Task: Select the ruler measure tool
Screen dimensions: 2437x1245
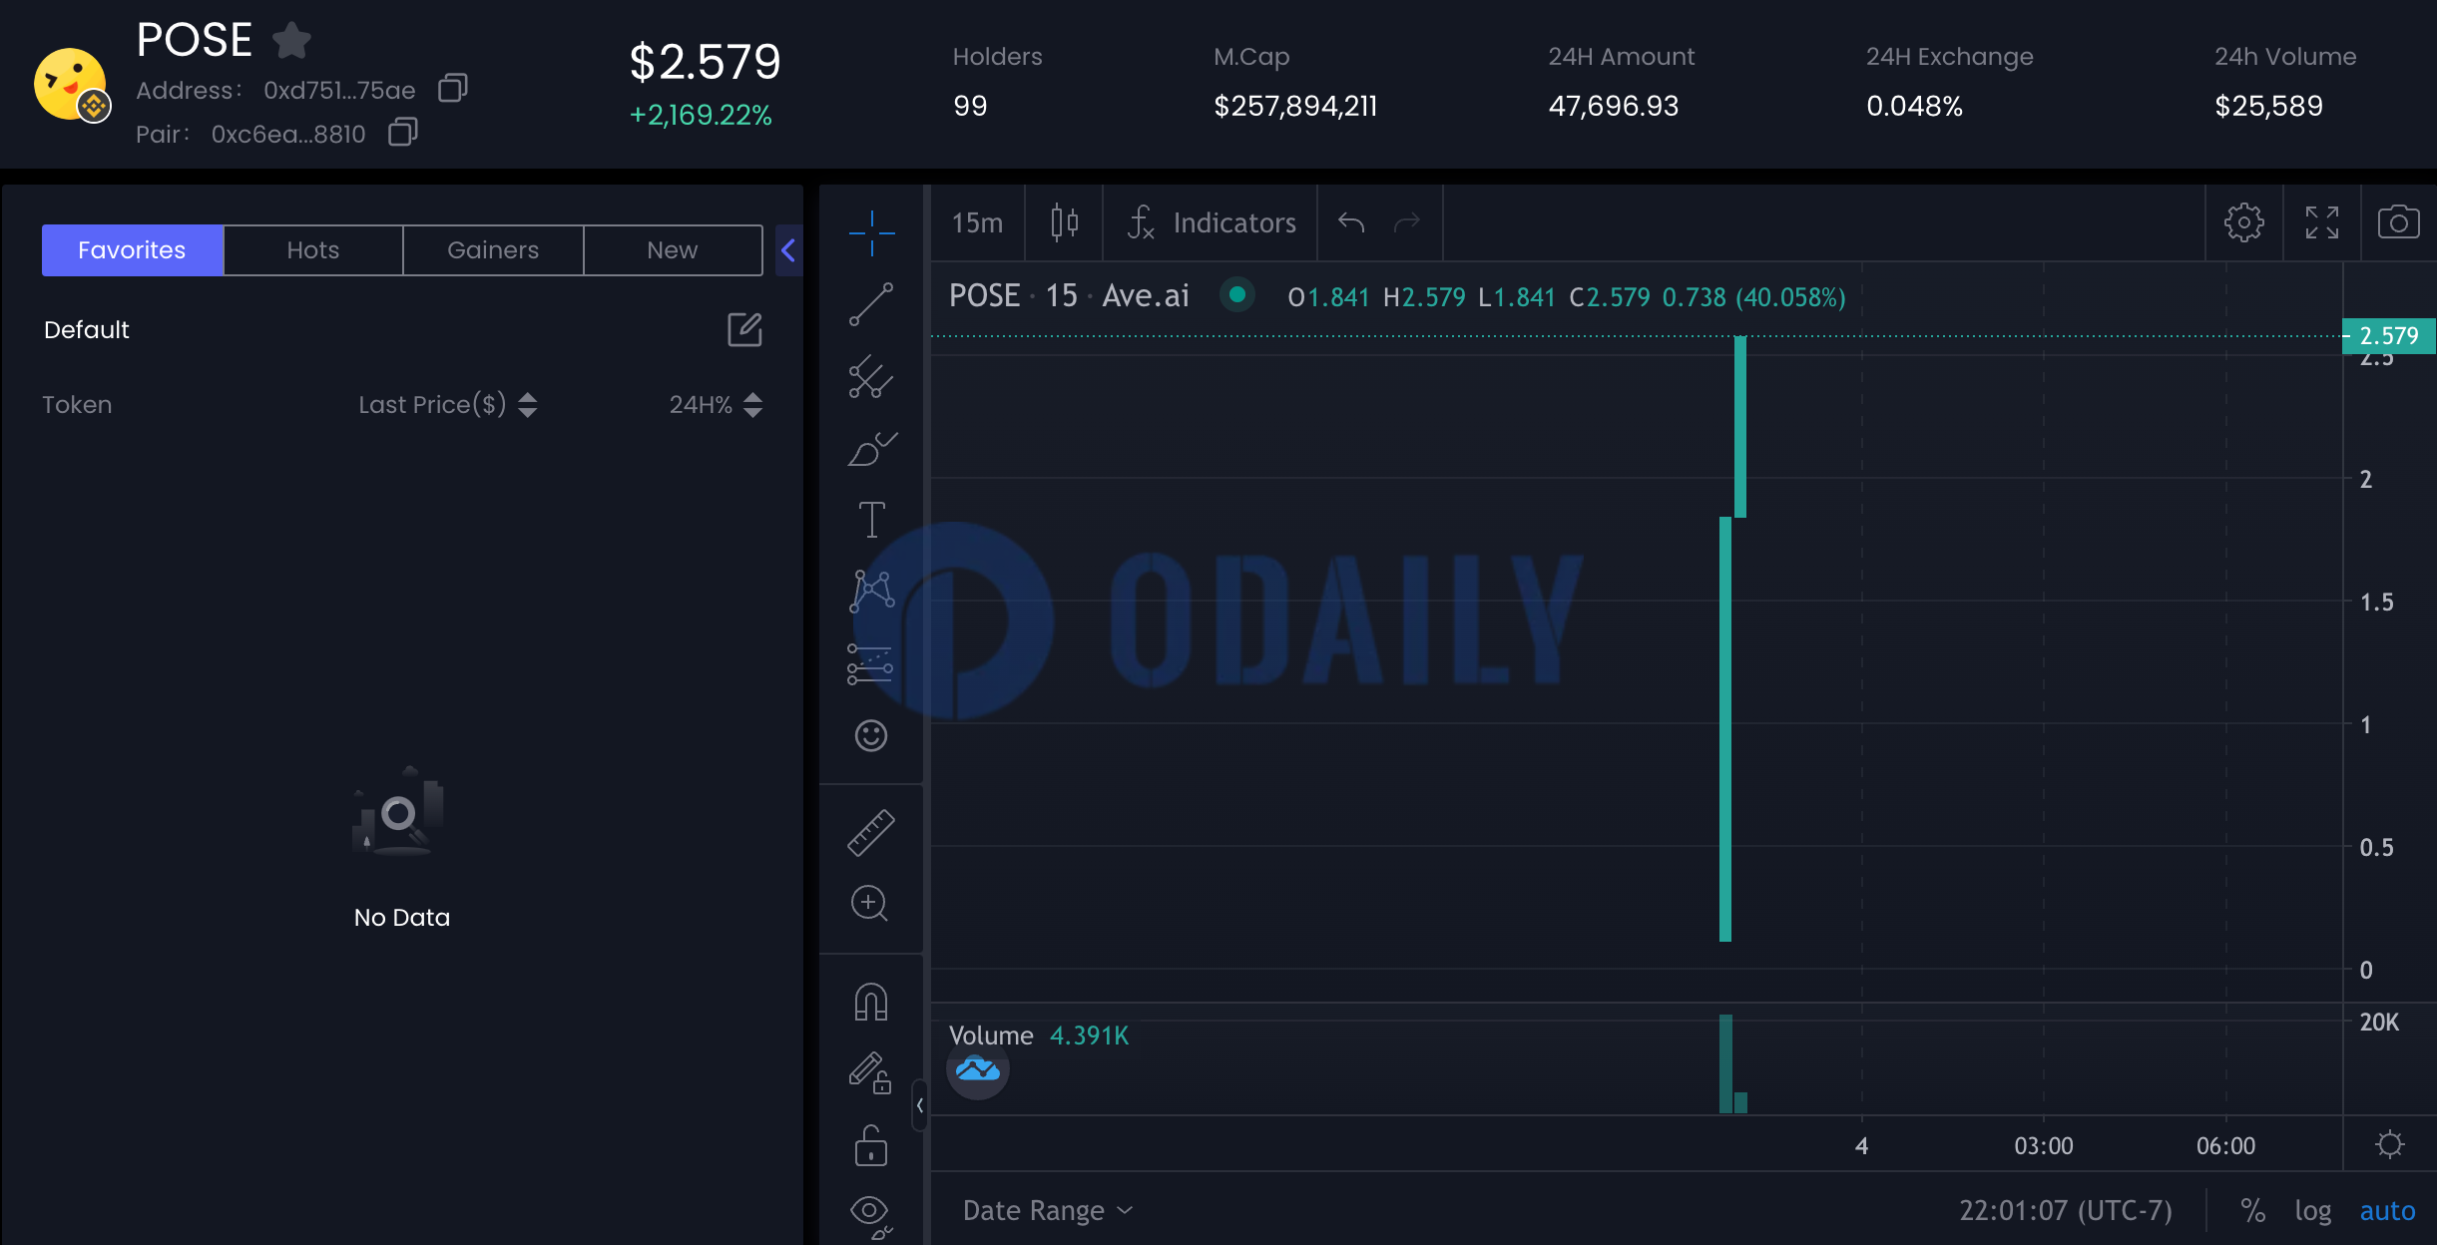Action: (x=871, y=832)
